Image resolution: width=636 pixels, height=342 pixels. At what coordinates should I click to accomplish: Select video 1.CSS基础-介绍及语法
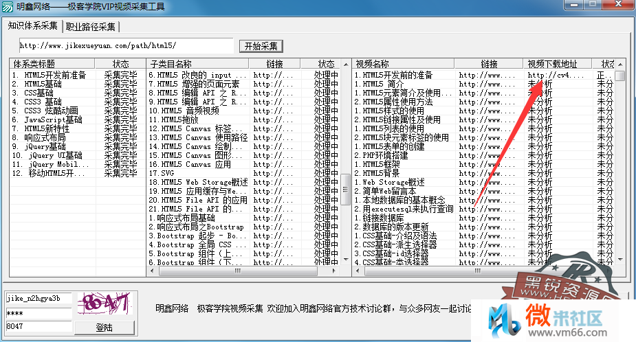tap(395, 236)
